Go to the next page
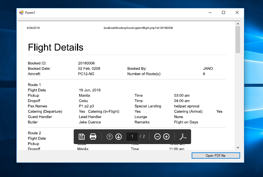Screen dimensions: 263x177 [x=119, y=136]
